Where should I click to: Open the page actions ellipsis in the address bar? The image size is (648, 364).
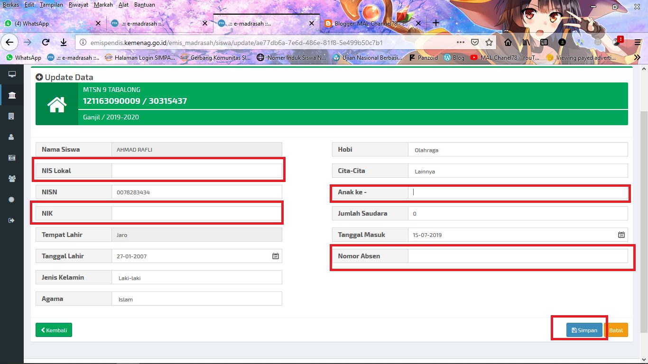[460, 42]
